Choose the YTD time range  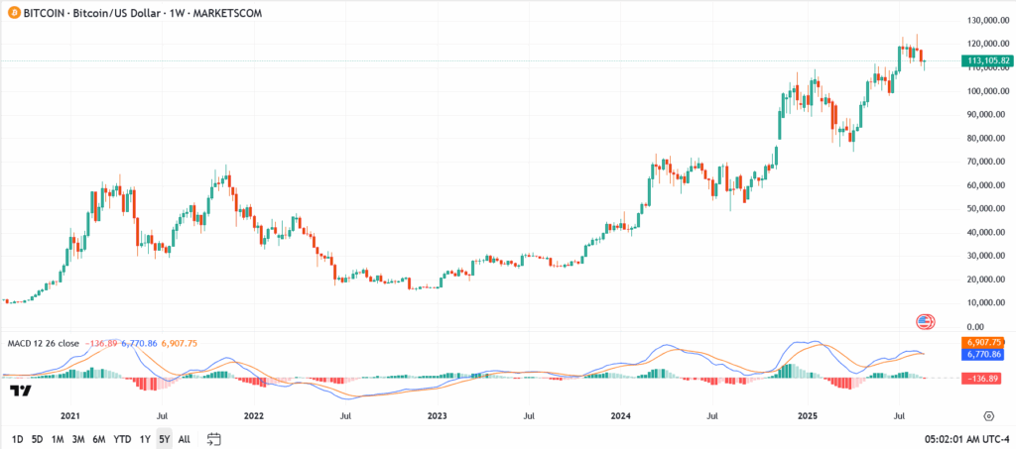[x=122, y=439]
